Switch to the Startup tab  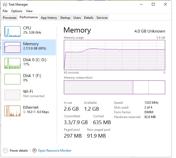click(x=65, y=18)
